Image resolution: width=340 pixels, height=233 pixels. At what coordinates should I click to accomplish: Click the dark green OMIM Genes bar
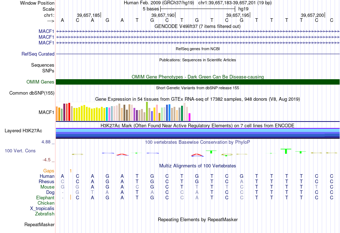click(x=198, y=82)
